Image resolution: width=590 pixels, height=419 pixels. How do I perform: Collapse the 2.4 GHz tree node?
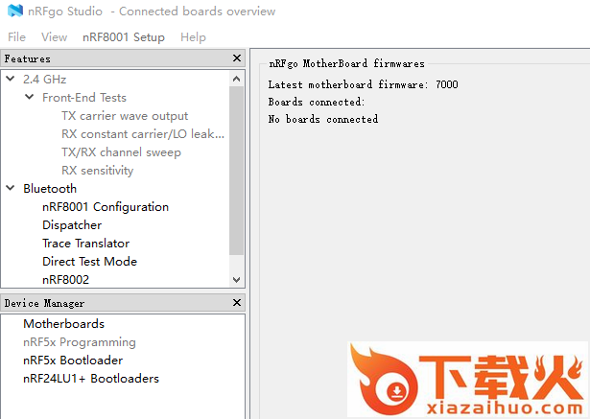tap(11, 80)
